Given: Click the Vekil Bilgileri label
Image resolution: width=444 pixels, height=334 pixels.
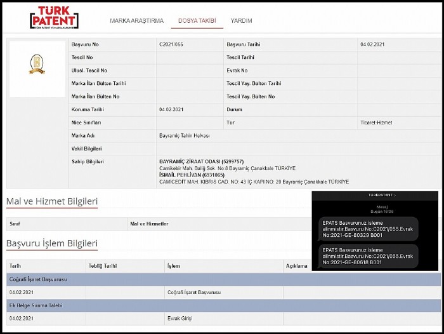Looking at the screenshot, I should click(86, 149).
